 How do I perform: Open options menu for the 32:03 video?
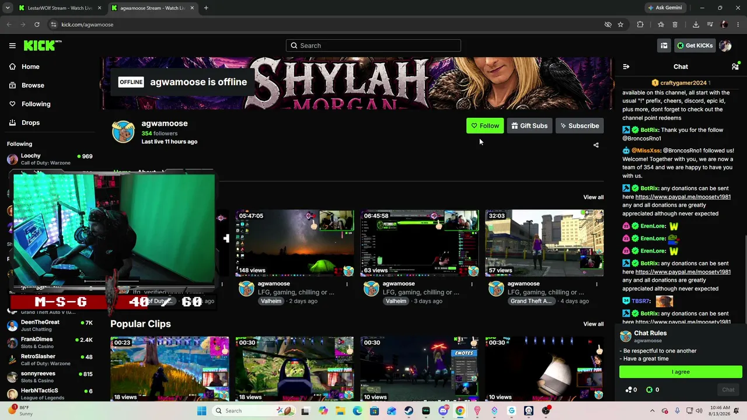596,284
